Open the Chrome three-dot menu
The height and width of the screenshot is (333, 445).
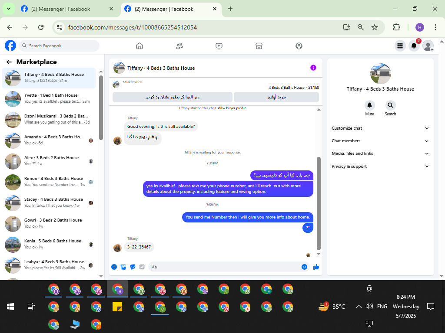tap(435, 27)
